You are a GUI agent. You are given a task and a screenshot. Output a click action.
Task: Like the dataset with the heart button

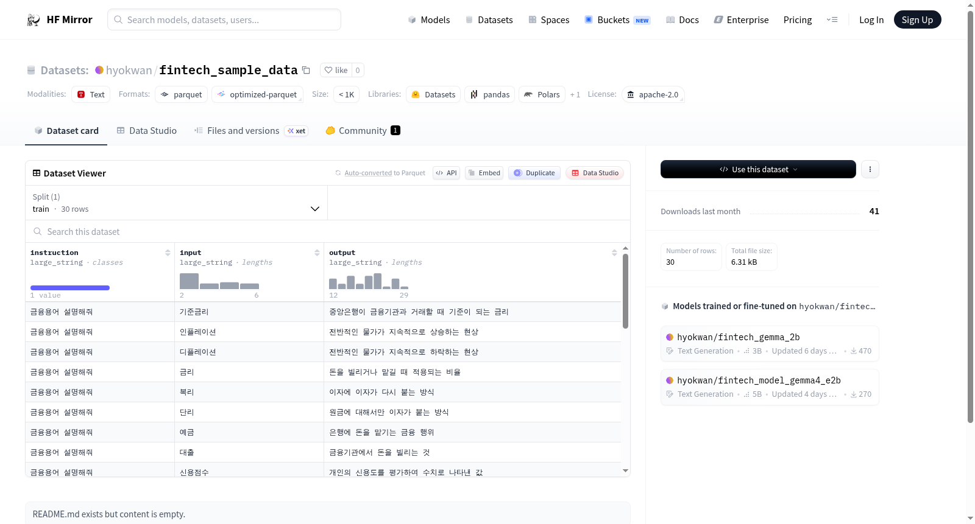point(336,70)
